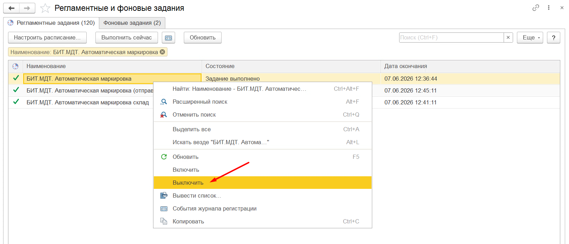Screen dimensions: 569x244
Task: Go forward with the right arrow button
Action: point(27,8)
